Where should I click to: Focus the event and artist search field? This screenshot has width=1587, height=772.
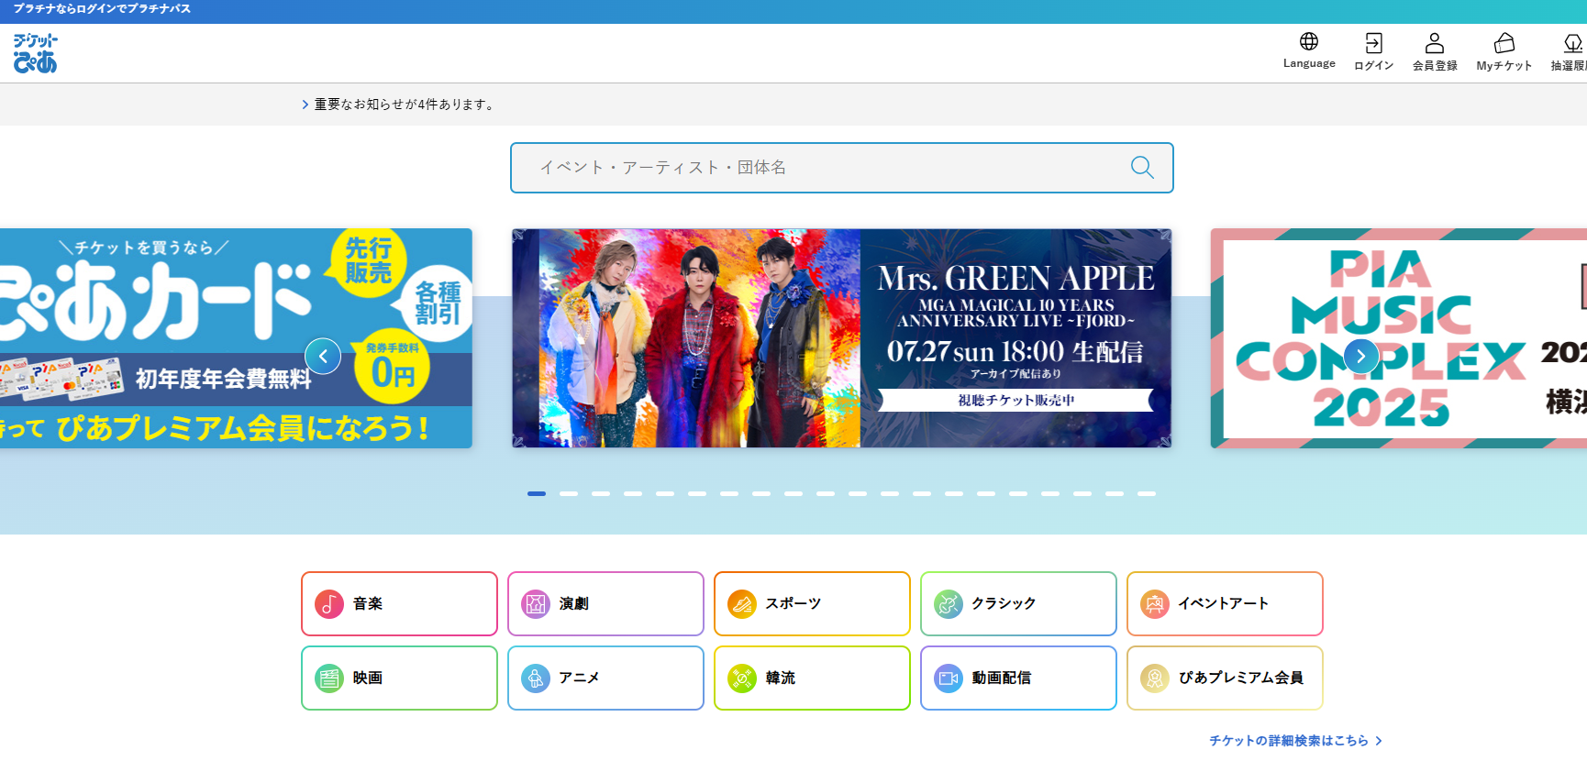(x=842, y=168)
